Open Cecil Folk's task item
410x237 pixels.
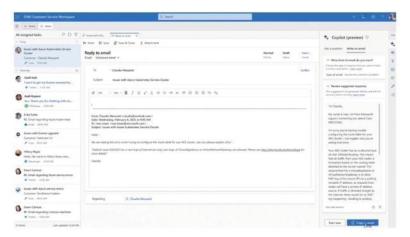[x=47, y=83]
